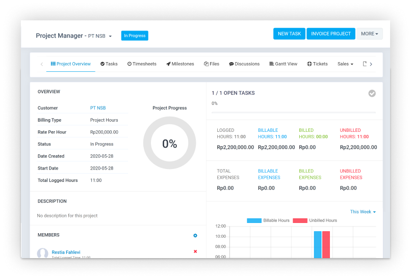This screenshot has height=279, width=411.
Task: Click the Total Logged Hours value 11:00
Action: (96, 180)
